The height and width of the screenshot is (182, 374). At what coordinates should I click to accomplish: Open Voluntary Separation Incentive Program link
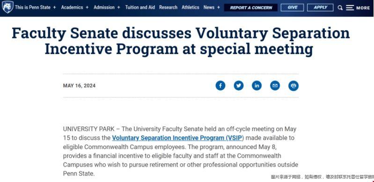coord(178,138)
